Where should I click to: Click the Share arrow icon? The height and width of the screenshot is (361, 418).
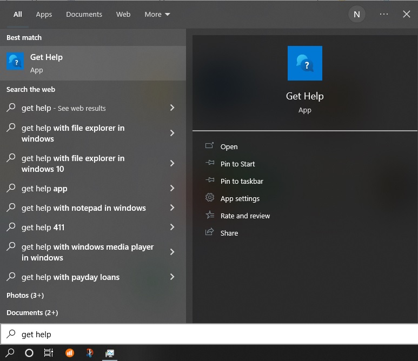[x=209, y=232]
